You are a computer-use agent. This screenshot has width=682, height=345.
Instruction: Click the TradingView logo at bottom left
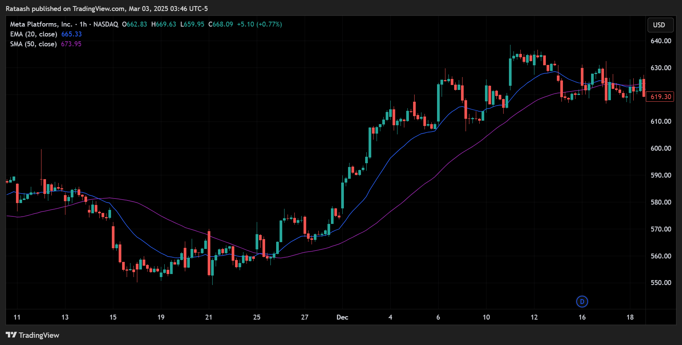click(32, 335)
